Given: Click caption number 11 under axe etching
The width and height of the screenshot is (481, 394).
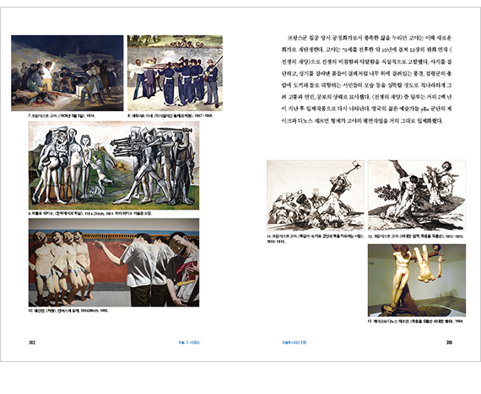Looking at the screenshot, I should [x=316, y=238].
